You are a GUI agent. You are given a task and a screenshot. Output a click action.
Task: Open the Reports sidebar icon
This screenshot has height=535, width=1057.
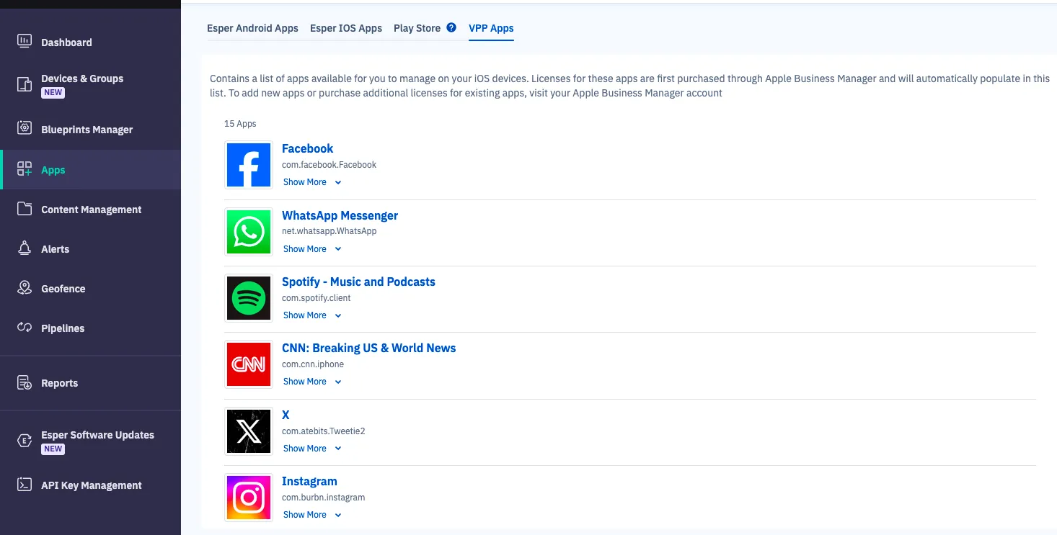tap(24, 382)
